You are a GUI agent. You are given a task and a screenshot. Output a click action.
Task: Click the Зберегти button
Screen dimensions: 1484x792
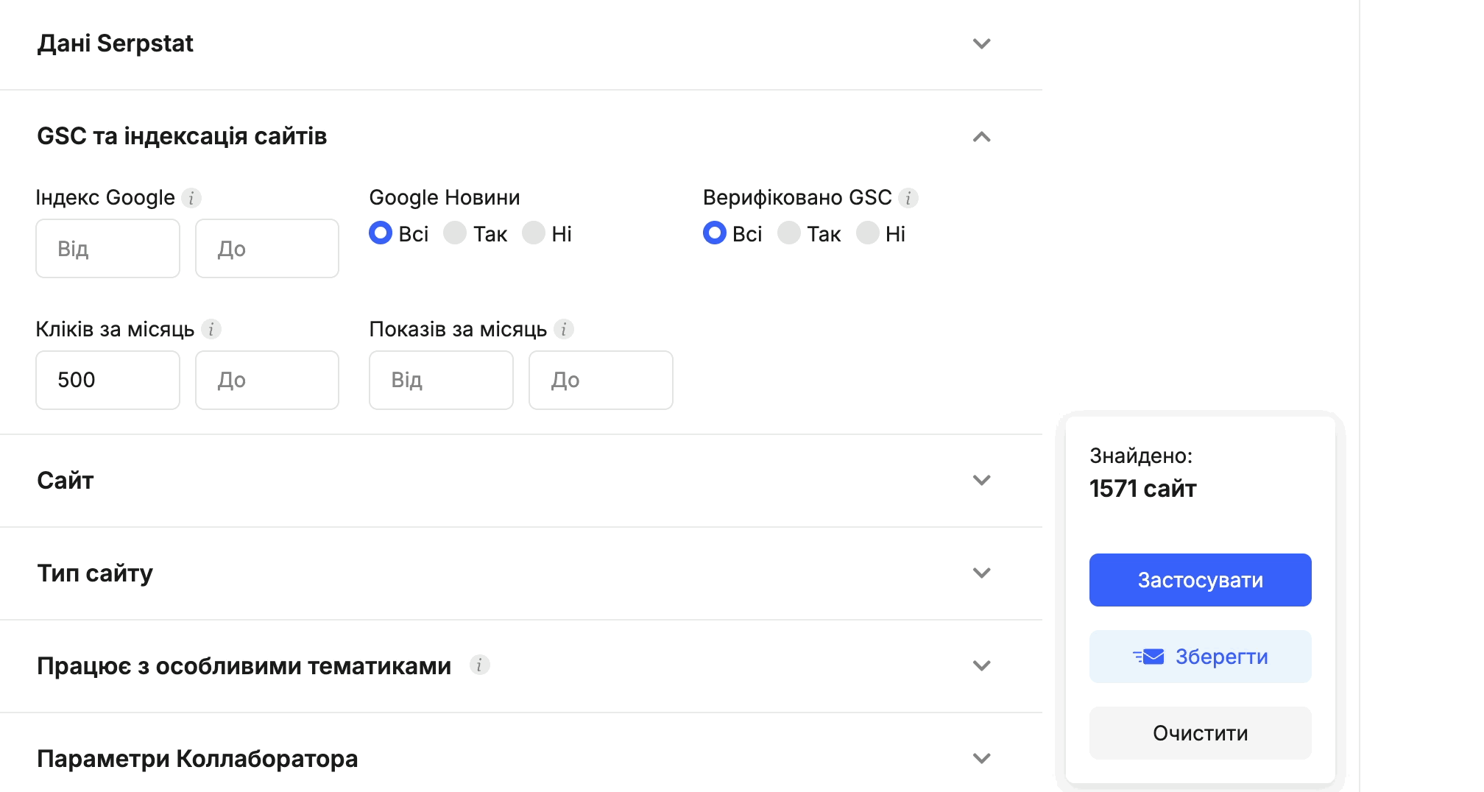[x=1200, y=656]
